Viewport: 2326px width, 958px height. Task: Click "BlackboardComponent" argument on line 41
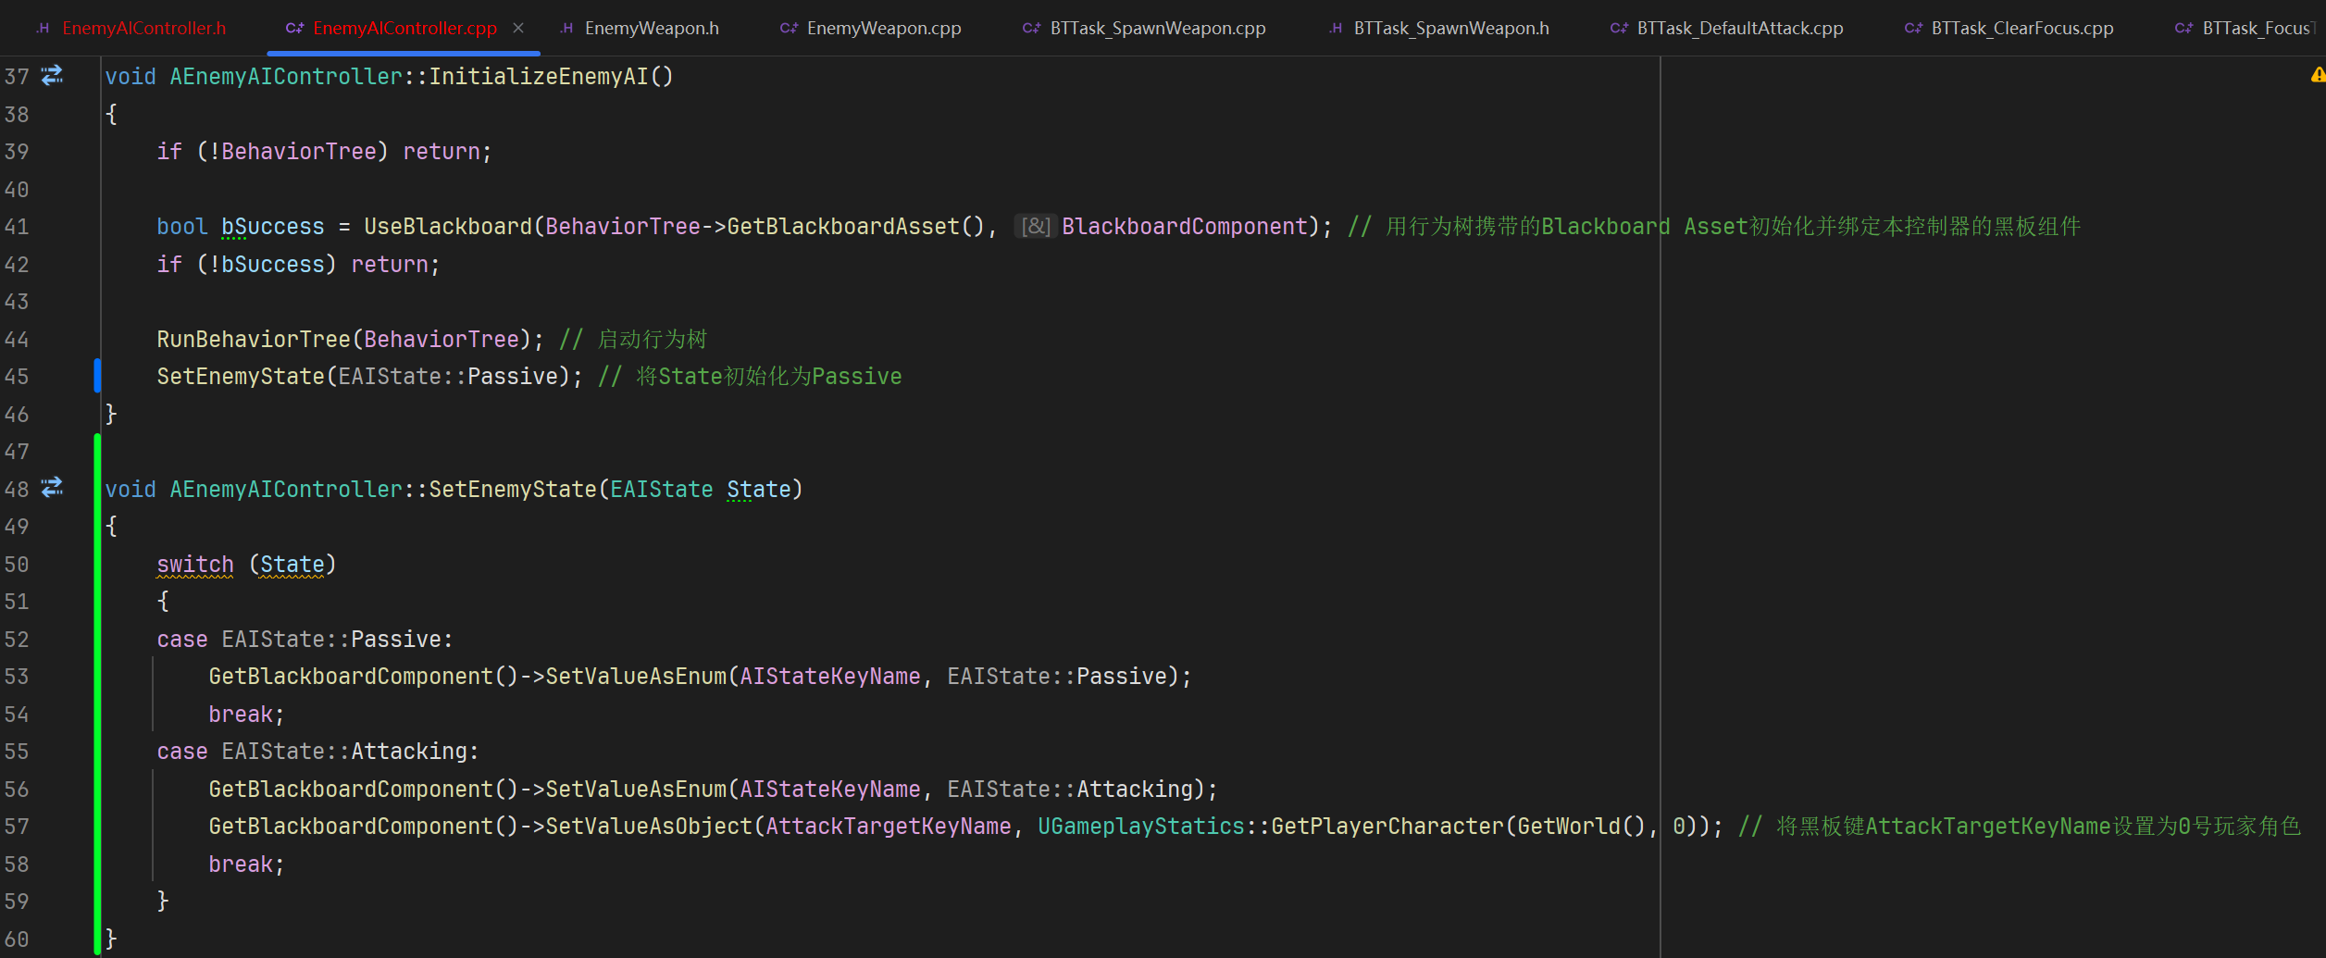pyautogui.click(x=1185, y=227)
